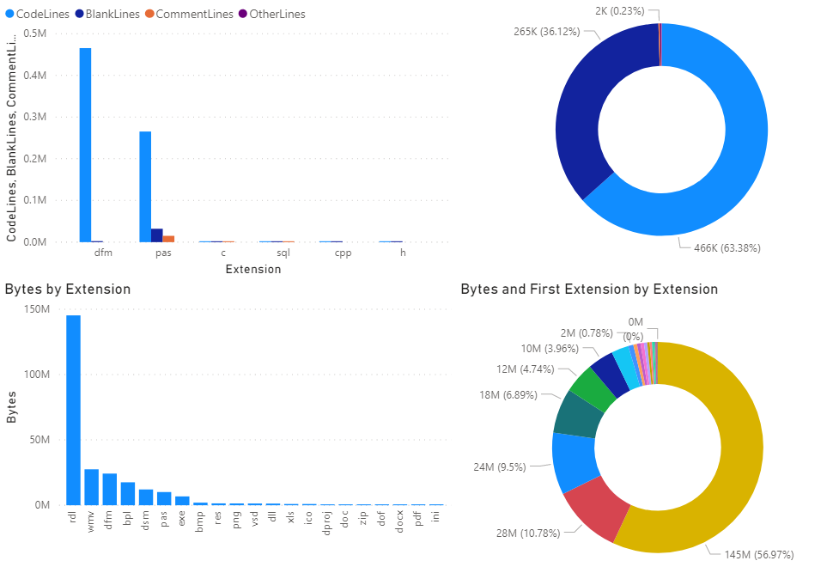Click the pas axis label in lines chart
The image size is (833, 573).
pyautogui.click(x=163, y=253)
